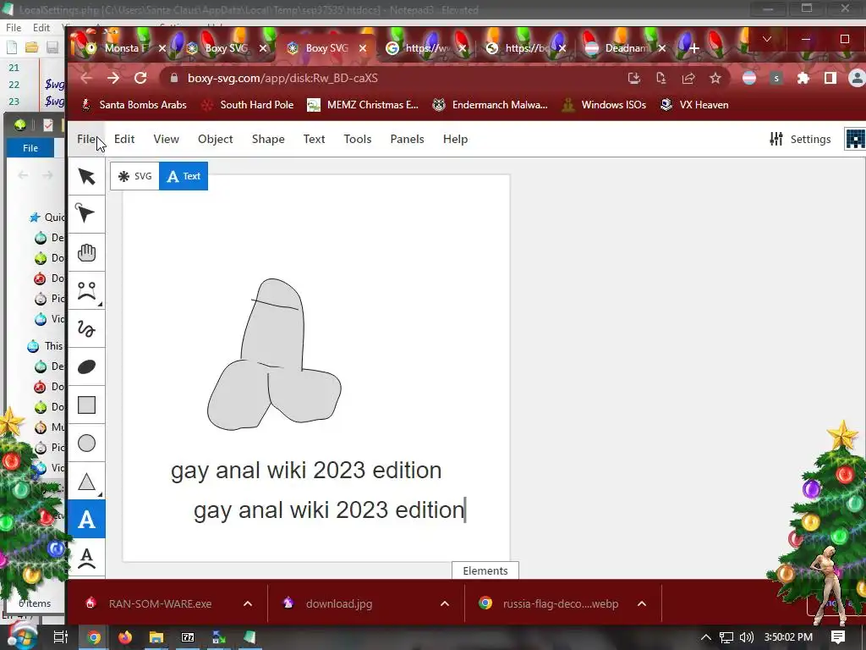Select the Ellipse circle tool

(x=87, y=443)
